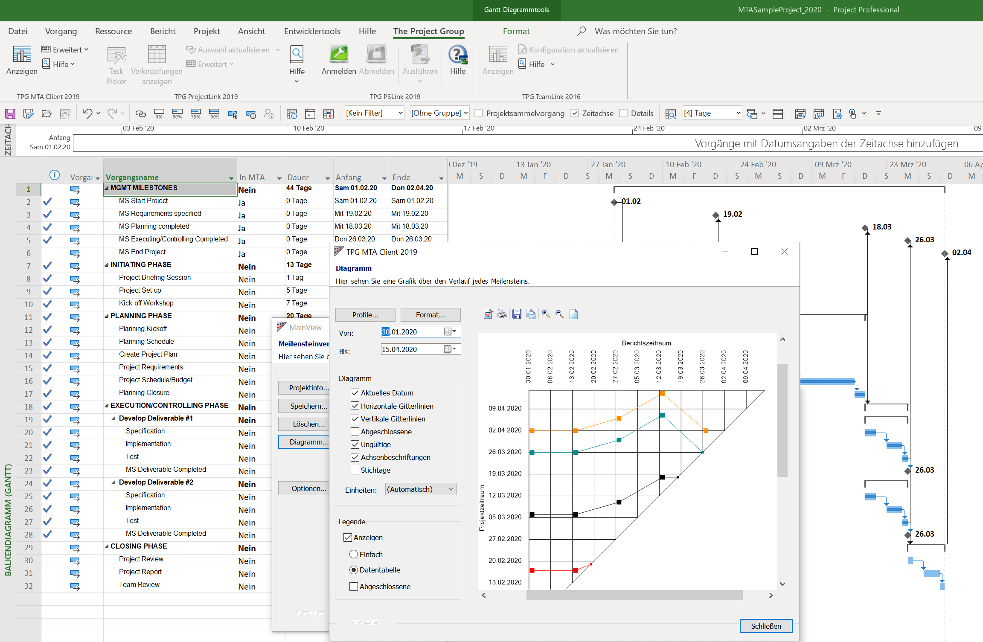Zoom into the milestone trend chart
The height and width of the screenshot is (642, 983).
[x=546, y=314]
